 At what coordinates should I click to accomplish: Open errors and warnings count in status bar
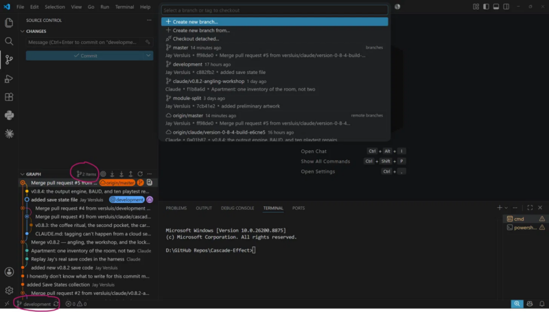(76, 304)
